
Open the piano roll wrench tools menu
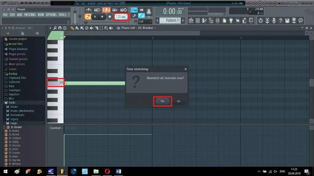[x=55, y=28]
